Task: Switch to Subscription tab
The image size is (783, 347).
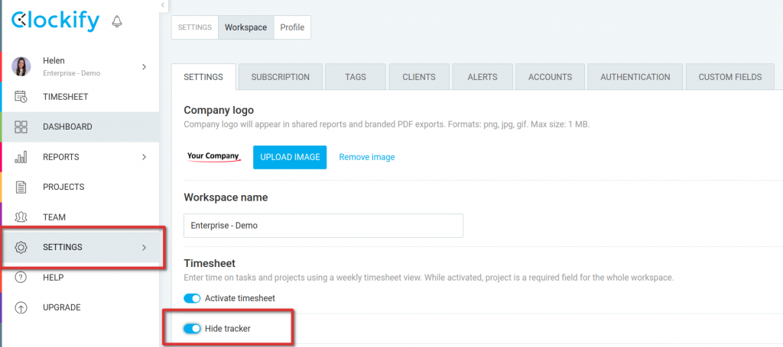Action: pos(280,77)
